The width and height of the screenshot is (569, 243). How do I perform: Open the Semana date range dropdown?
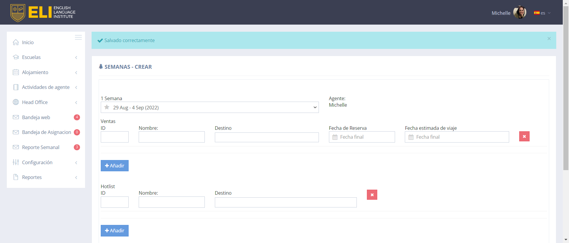pyautogui.click(x=210, y=108)
